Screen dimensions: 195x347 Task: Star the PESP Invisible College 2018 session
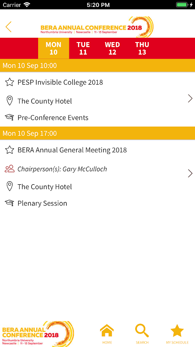pos(10,82)
